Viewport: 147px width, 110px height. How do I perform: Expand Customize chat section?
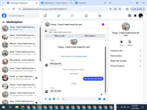coord(126,51)
